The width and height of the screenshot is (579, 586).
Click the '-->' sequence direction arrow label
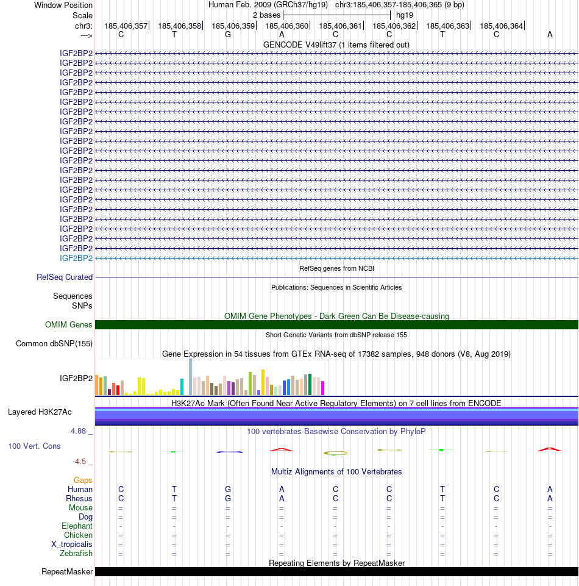[x=87, y=35]
